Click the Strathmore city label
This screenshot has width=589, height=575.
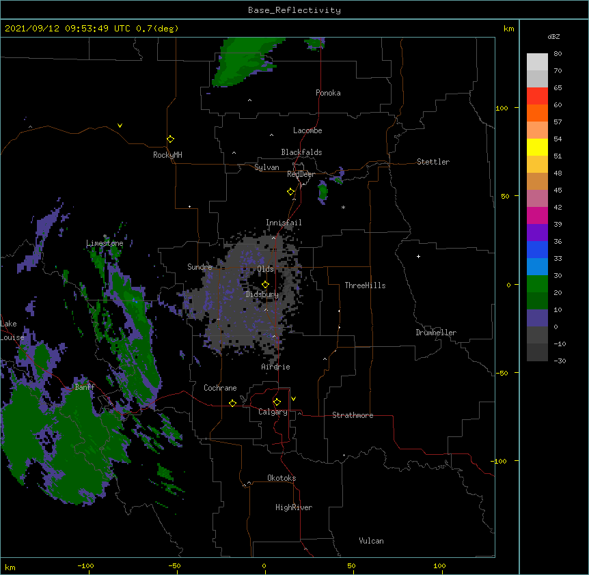point(353,415)
